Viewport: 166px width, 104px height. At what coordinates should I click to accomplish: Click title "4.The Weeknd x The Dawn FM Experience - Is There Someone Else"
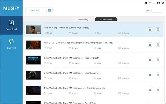[x=74, y=88]
